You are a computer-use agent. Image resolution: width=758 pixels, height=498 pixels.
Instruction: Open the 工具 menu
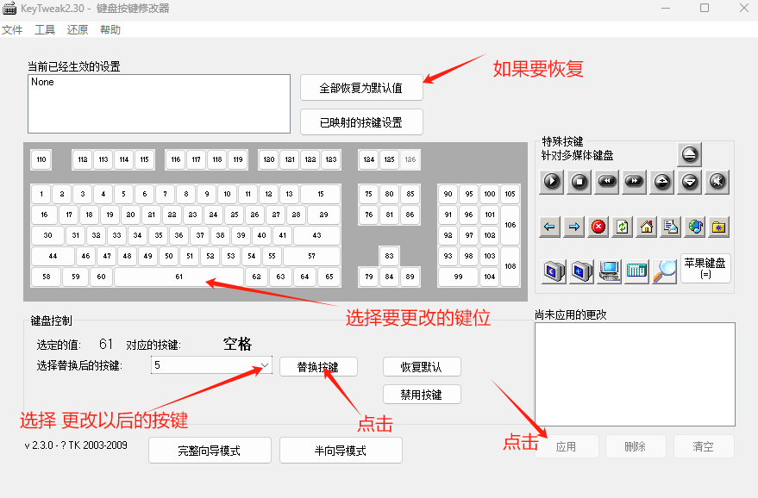pos(45,30)
